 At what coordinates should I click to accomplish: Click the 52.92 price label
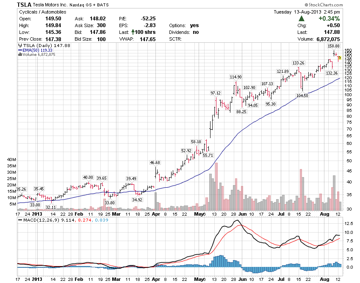[x=186, y=151]
